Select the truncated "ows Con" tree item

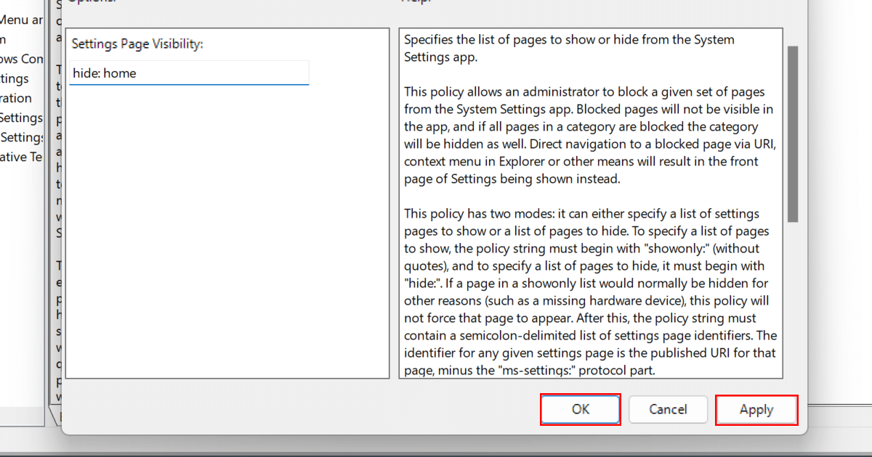[22, 59]
